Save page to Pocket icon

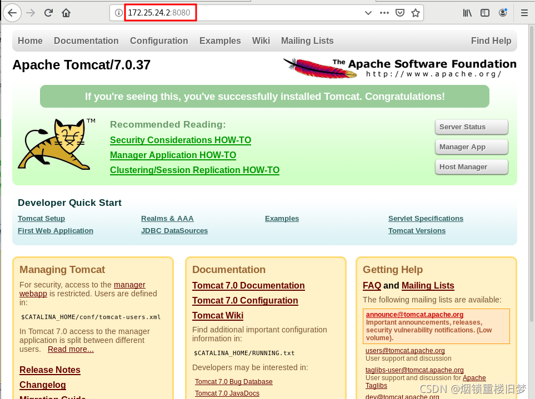click(400, 13)
